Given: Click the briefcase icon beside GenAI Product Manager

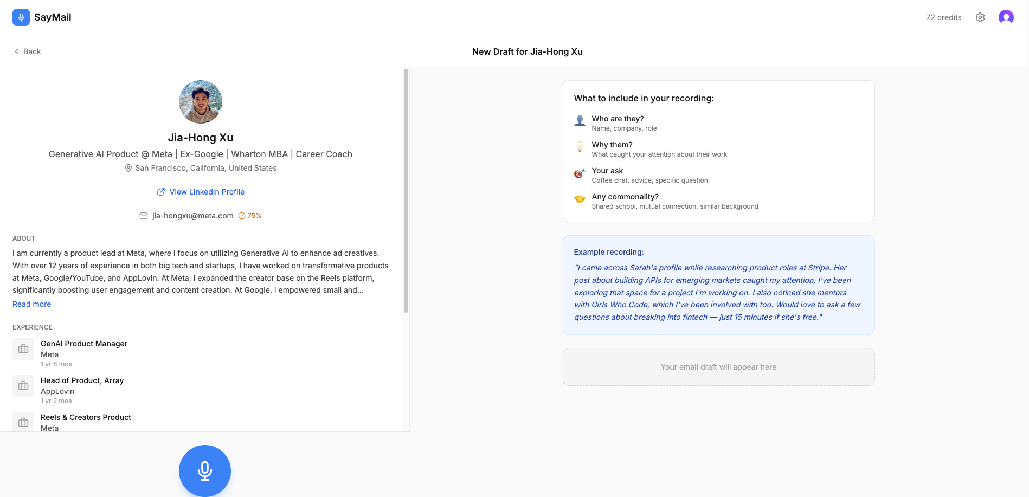Looking at the screenshot, I should (23, 349).
